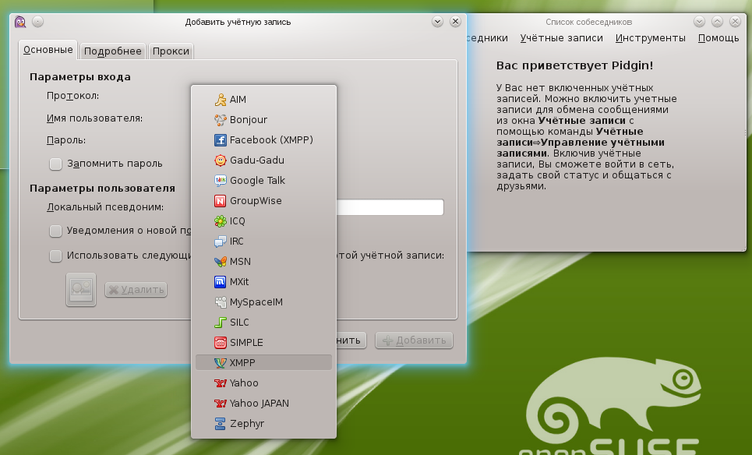The height and width of the screenshot is (455, 752).
Task: Click the partly hidden cancel button beside Добавить
Action: click(x=351, y=340)
